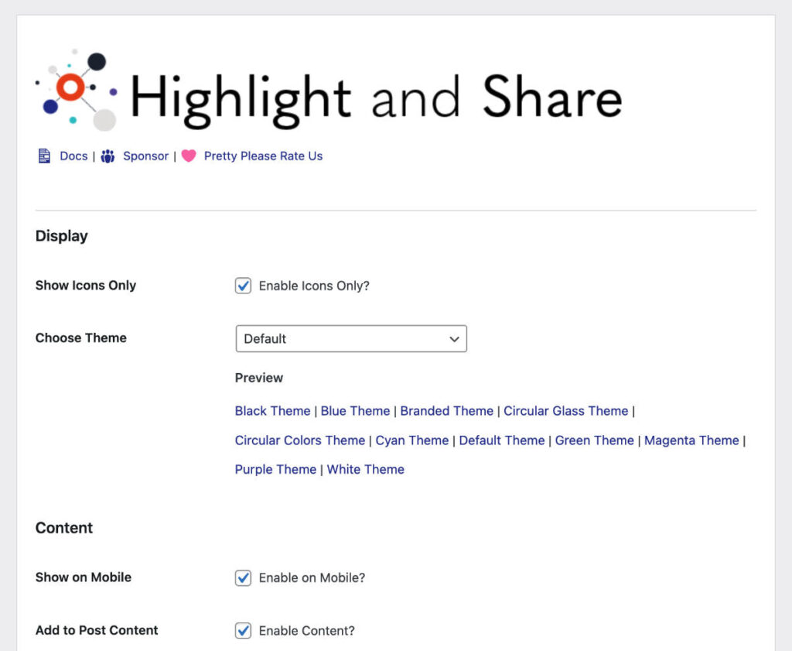The image size is (792, 651).
Task: Click the Show on Mobile label
Action: [x=84, y=577]
